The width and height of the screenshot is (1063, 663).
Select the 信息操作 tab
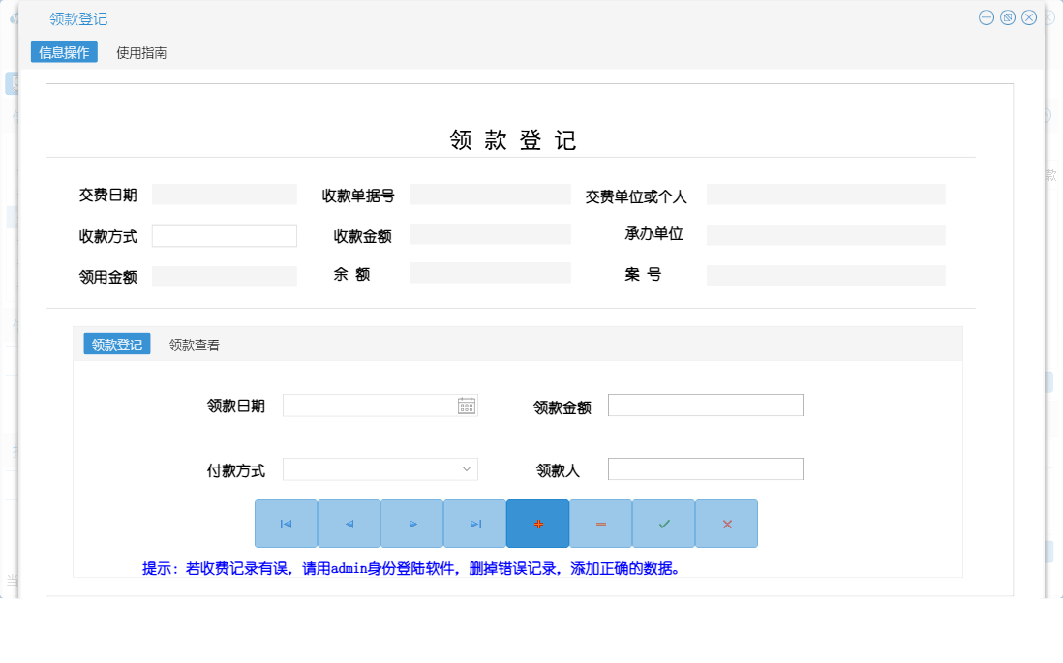[64, 52]
